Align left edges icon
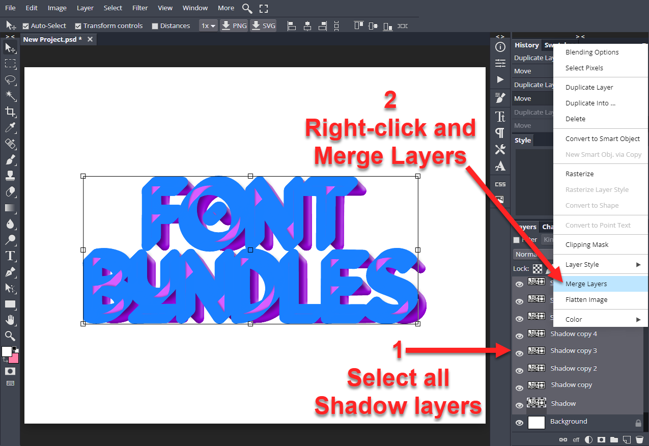Viewport: 649px width, 446px height. [x=292, y=25]
